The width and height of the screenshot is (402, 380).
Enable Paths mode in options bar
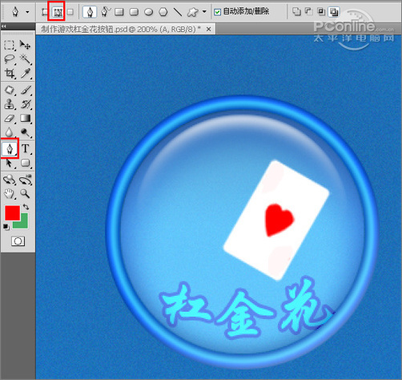pos(57,12)
